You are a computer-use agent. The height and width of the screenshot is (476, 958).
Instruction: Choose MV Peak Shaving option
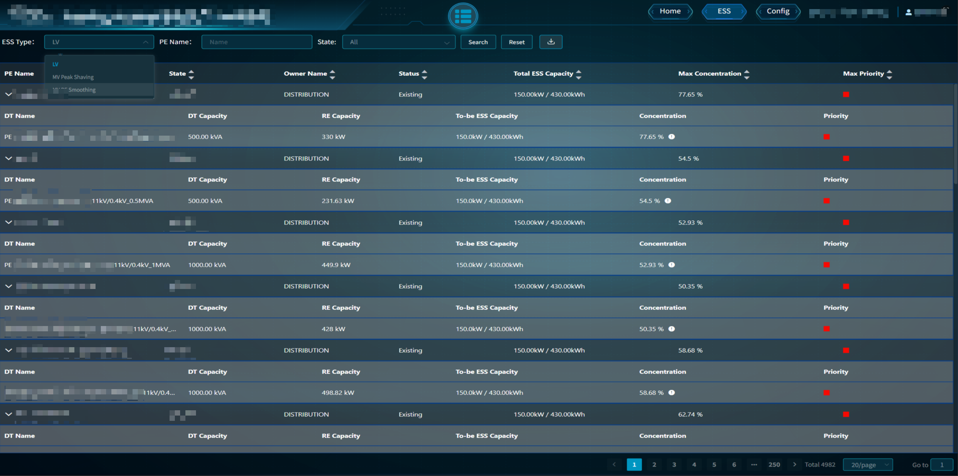point(73,77)
